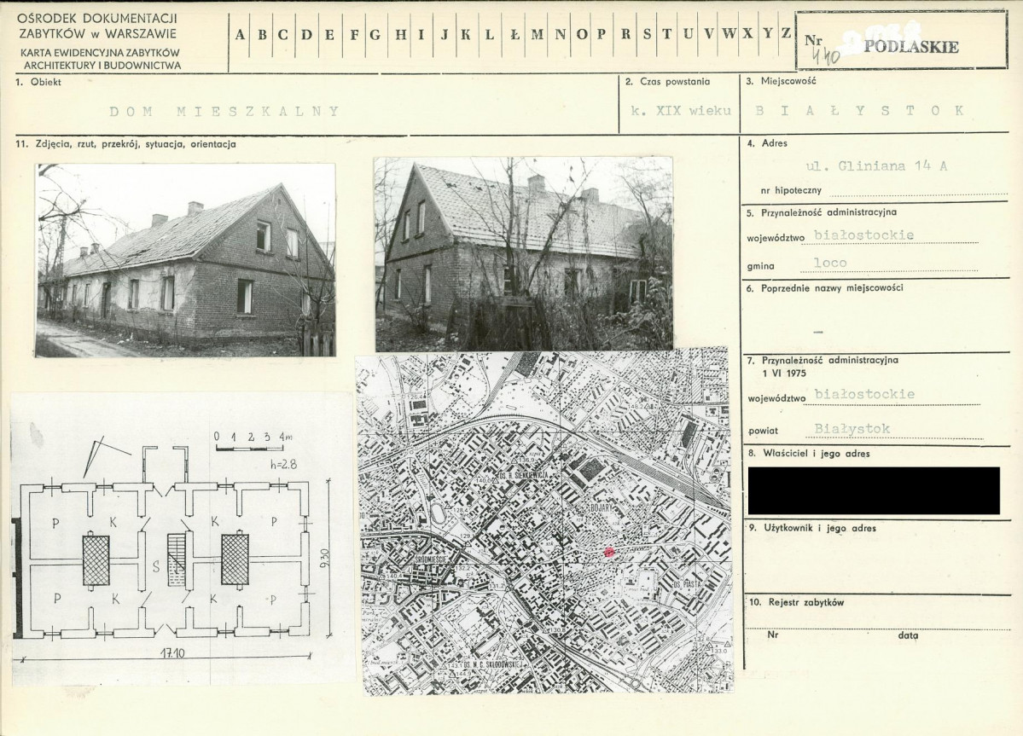Click the left photograph of the brick house
The height and width of the screenshot is (736, 1023).
click(x=185, y=260)
